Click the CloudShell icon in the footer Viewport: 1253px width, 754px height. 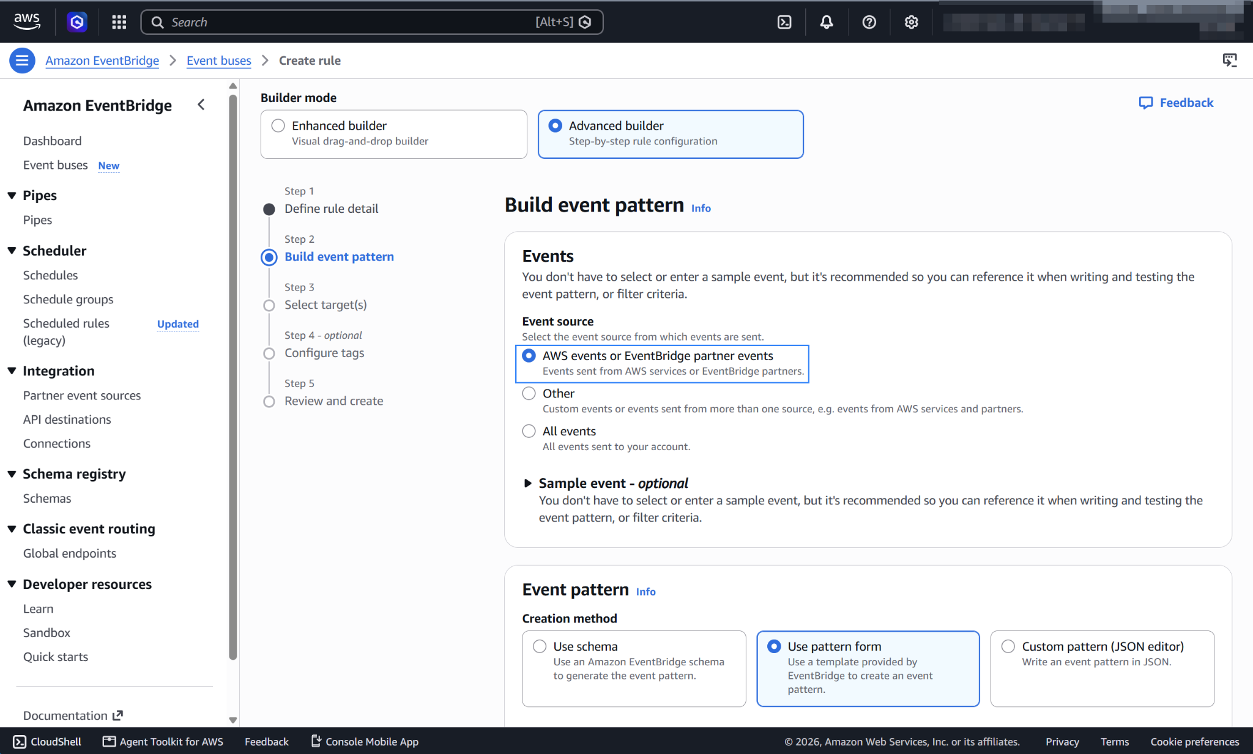[20, 742]
